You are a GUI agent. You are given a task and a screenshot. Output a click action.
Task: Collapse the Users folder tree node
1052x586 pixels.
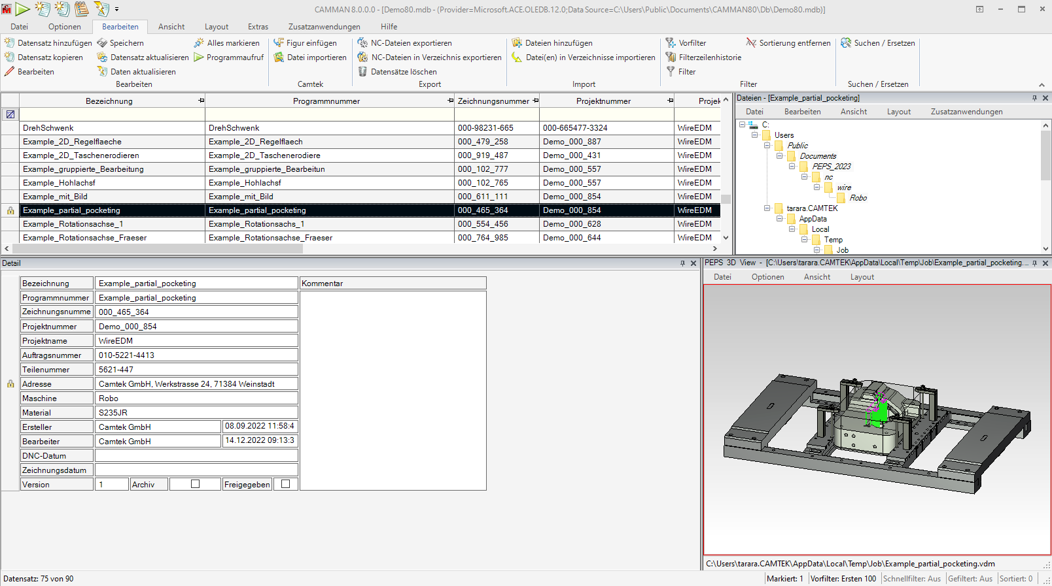point(755,135)
